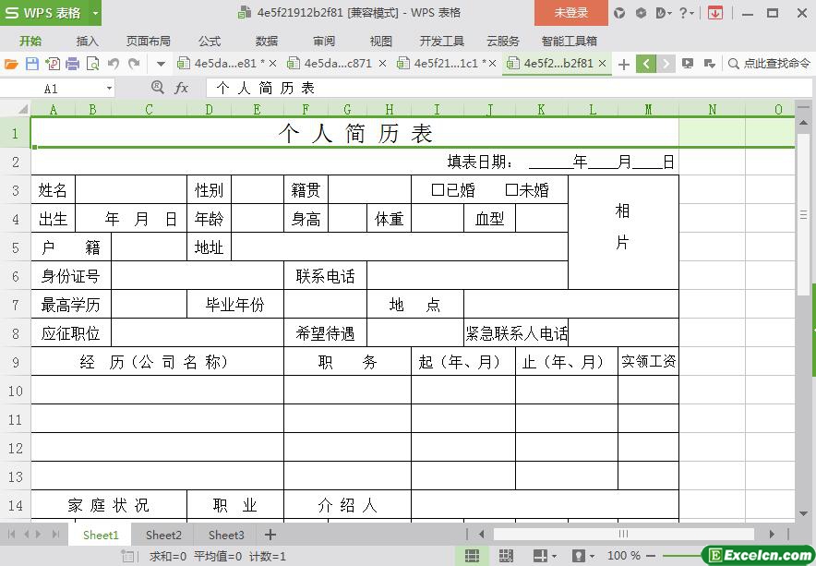Screen dimensions: 816x566
Task: Open the 云服务 ribbon tab
Action: tap(503, 42)
